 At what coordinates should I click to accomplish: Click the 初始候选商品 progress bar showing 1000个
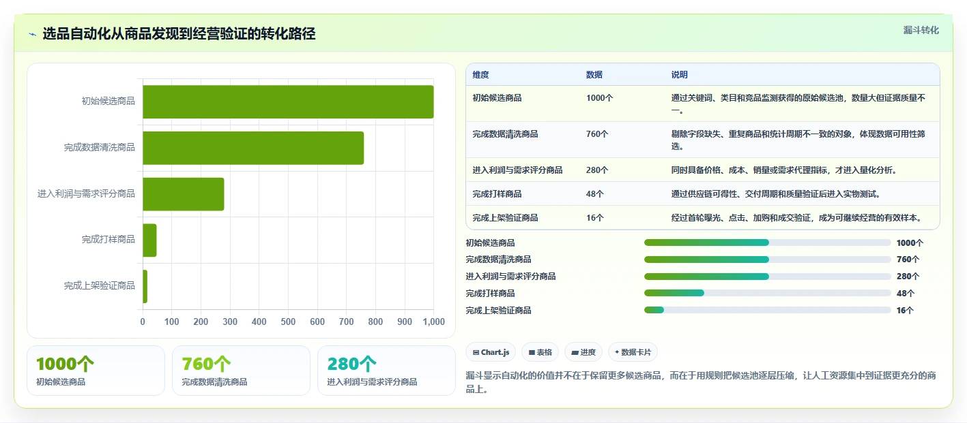(x=768, y=242)
